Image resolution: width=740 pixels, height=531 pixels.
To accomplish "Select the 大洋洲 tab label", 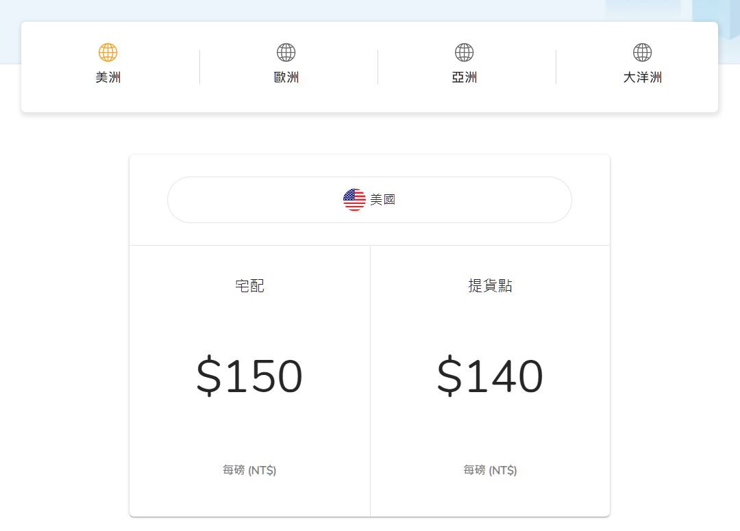I will (643, 77).
